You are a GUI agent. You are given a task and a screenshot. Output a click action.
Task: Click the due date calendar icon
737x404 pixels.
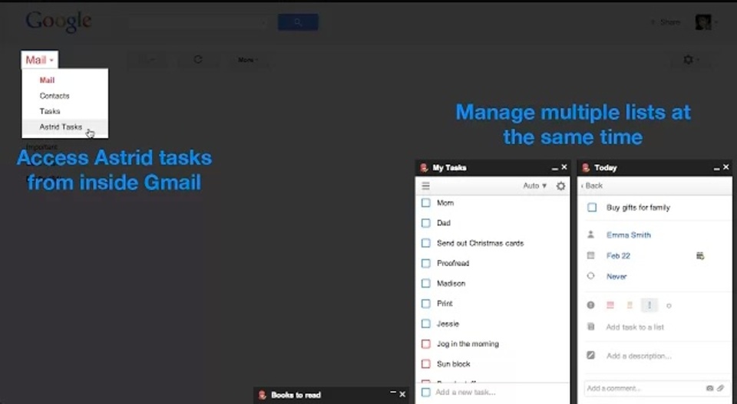click(591, 255)
